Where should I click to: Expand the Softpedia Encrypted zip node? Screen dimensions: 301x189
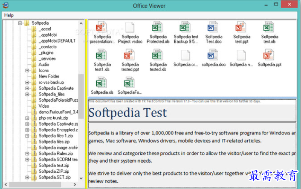click(x=27, y=130)
